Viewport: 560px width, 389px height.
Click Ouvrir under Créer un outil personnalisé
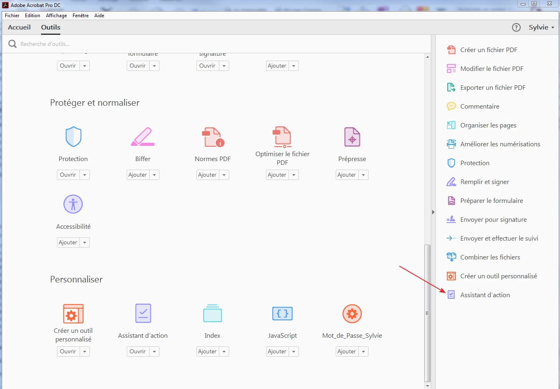(68, 351)
